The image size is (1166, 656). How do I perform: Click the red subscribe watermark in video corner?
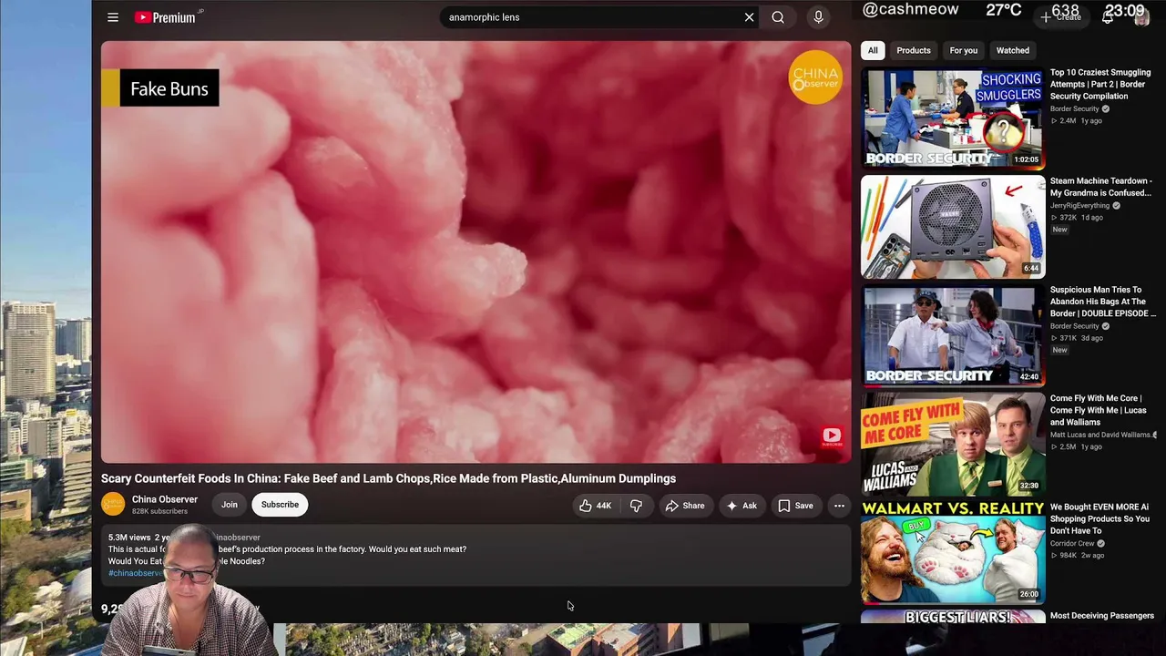832,436
